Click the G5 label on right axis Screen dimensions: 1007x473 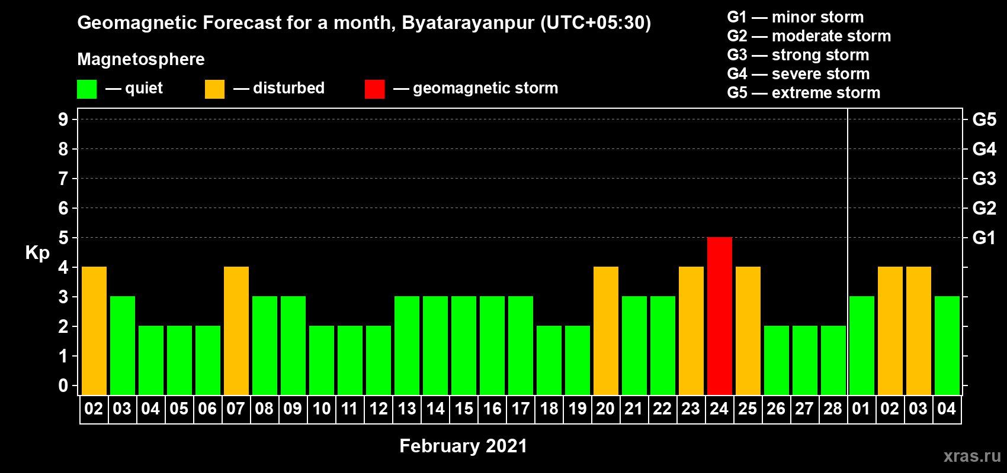[984, 119]
